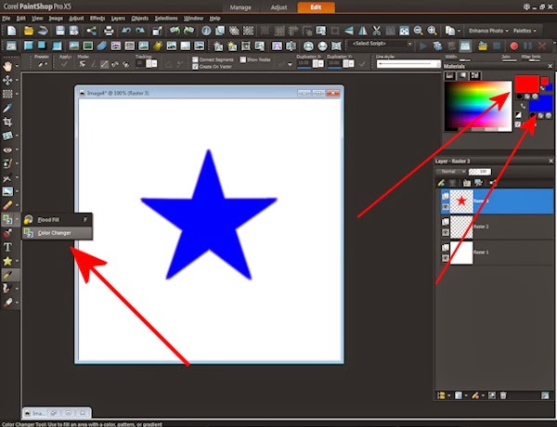This screenshot has width=557, height=427.
Task: Open the Layers menu
Action: coord(118,19)
